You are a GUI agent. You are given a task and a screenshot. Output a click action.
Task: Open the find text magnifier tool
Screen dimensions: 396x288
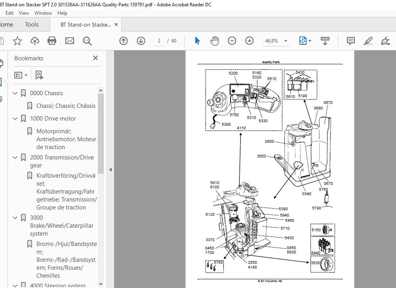pos(87,41)
